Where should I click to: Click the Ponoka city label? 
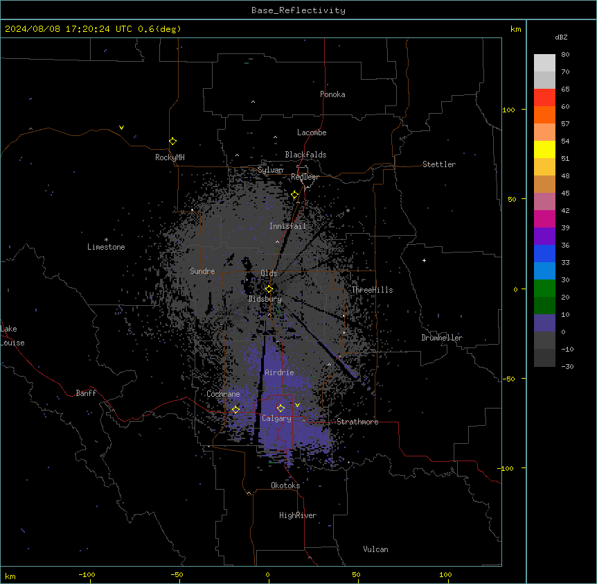332,94
